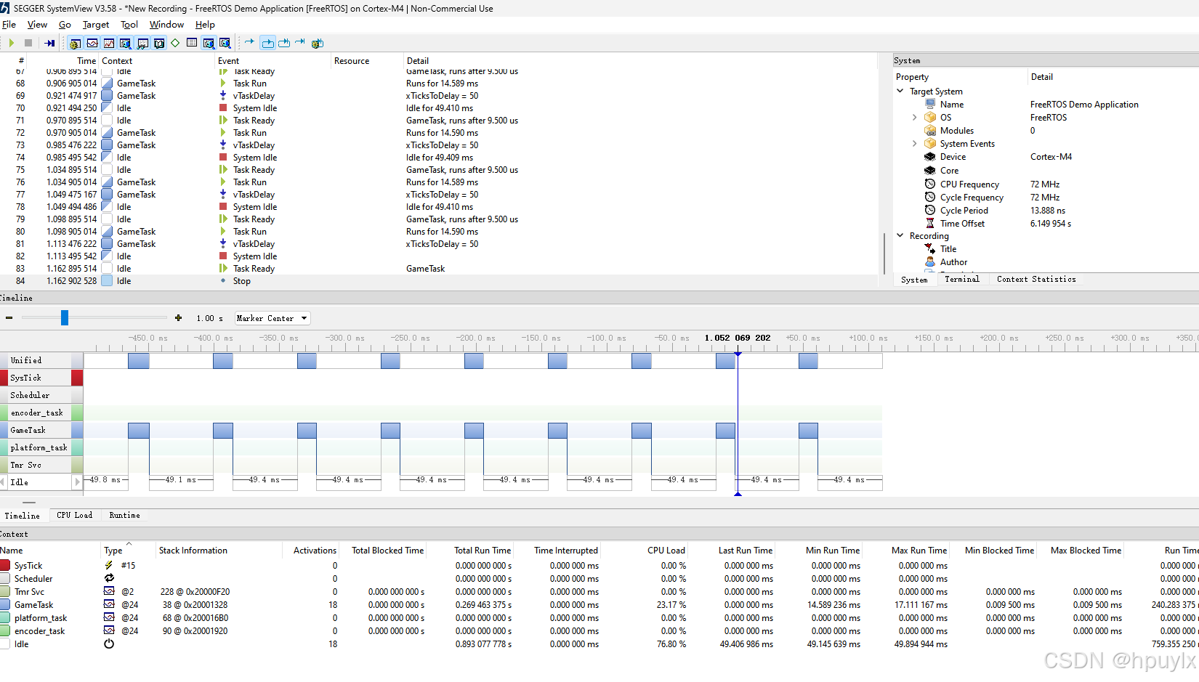Open the Target menu
Image resolution: width=1199 pixels, height=682 pixels.
pos(95,24)
